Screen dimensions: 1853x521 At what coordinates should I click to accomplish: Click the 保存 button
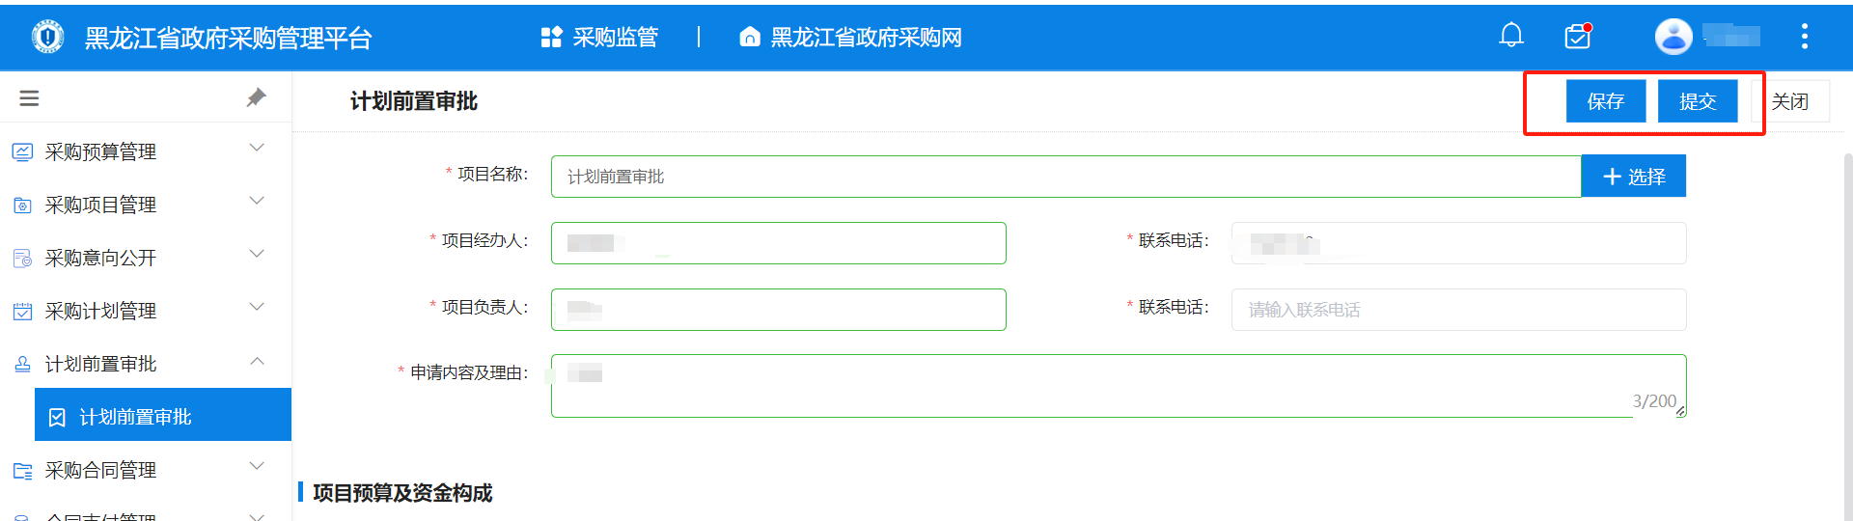(1606, 101)
